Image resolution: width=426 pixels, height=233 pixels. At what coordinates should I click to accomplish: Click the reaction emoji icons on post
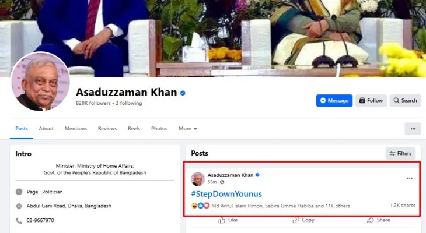(x=201, y=206)
